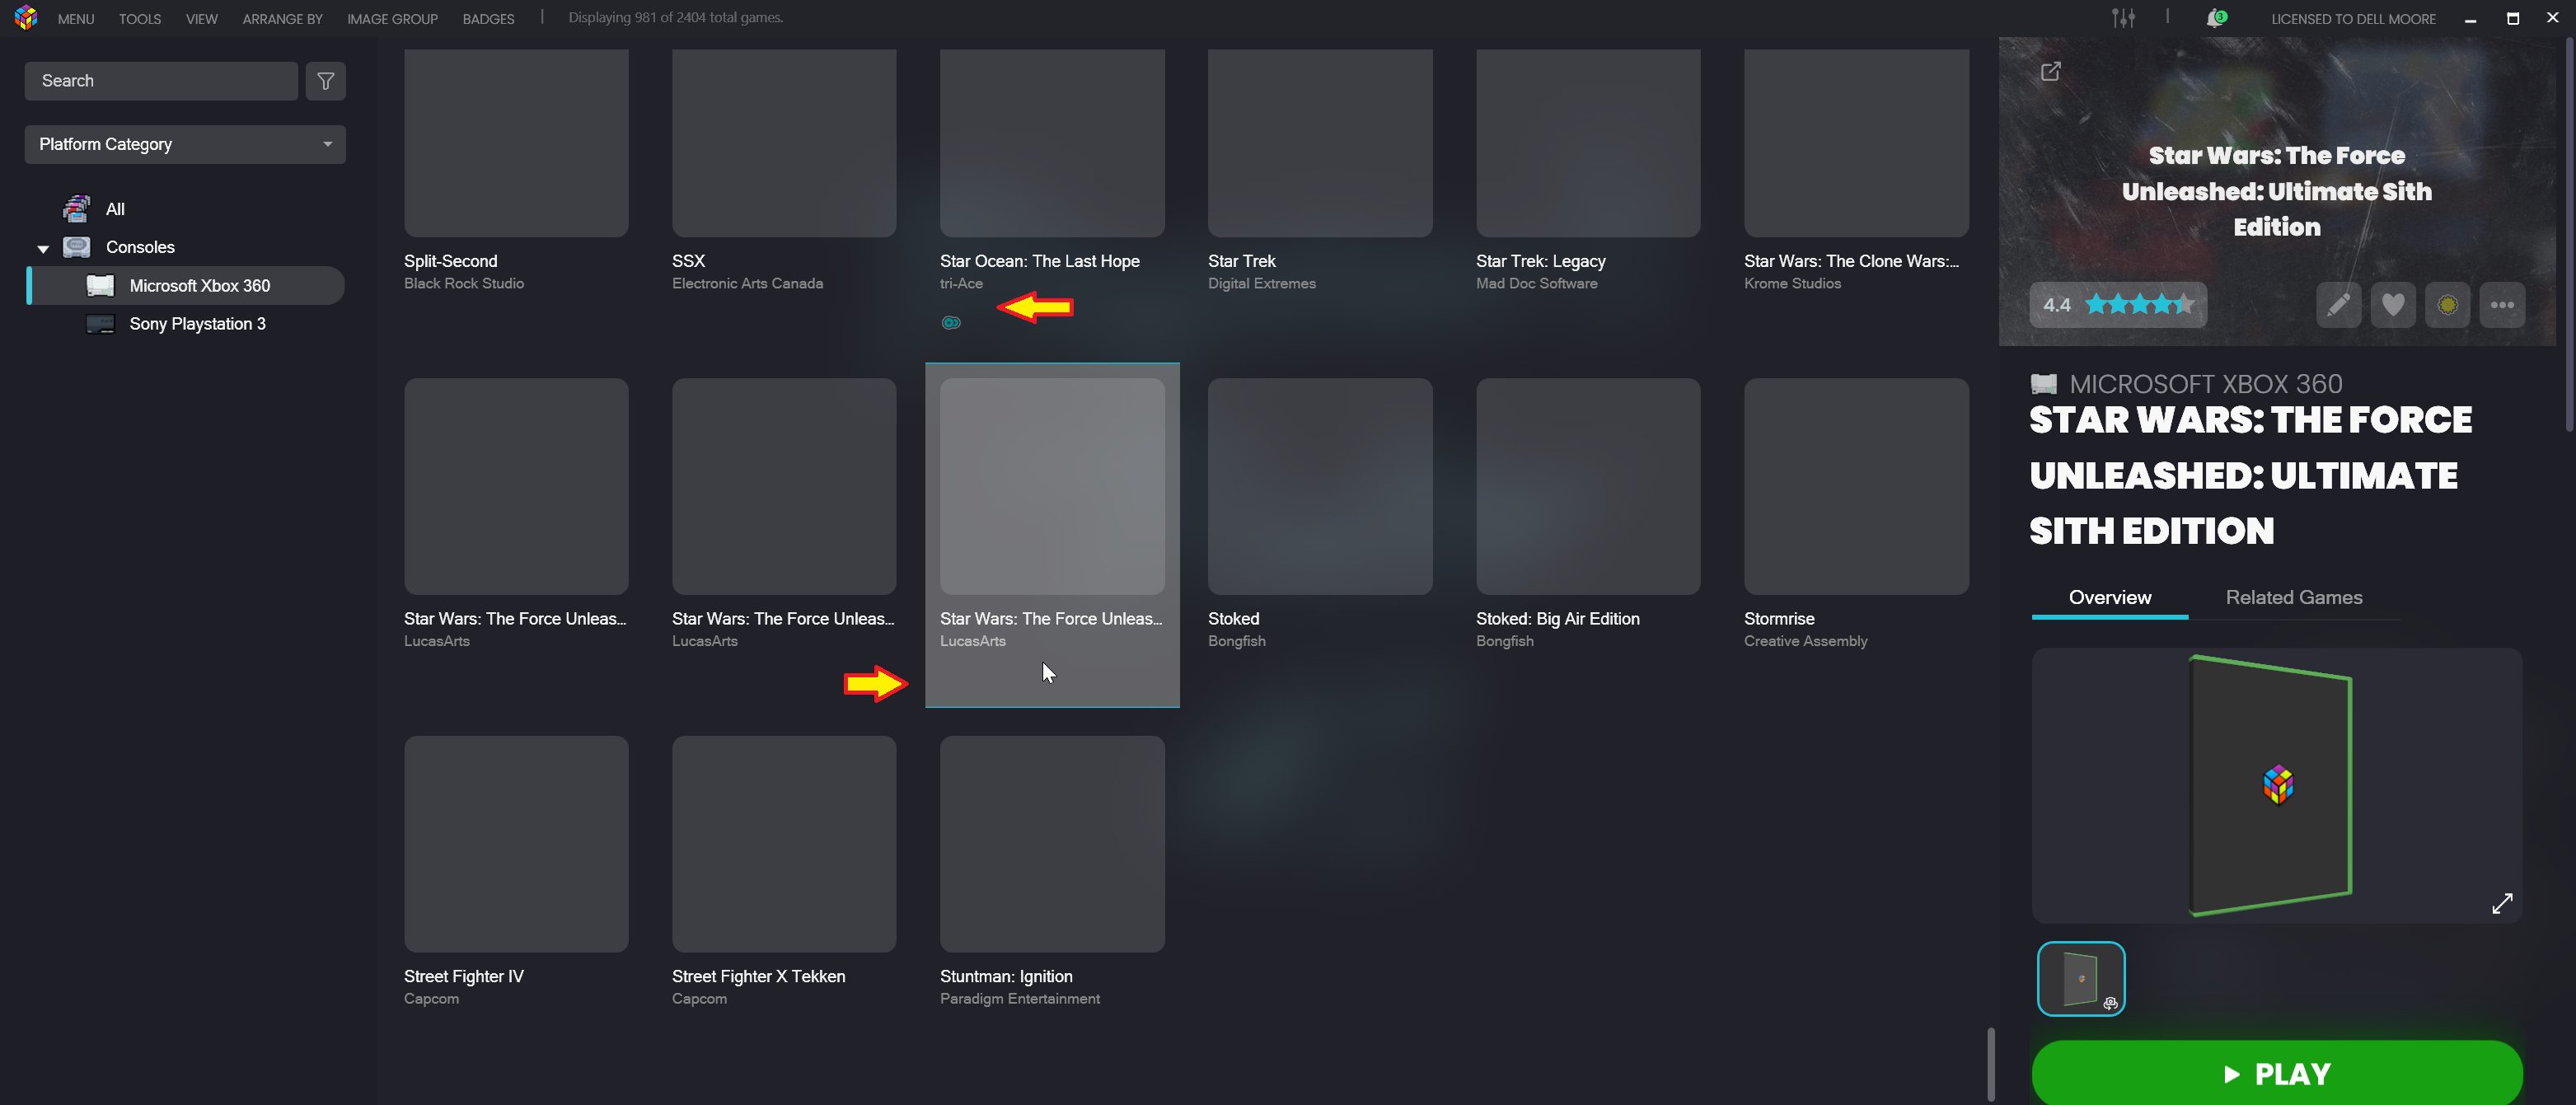Click the large 3D box preview image
The height and width of the screenshot is (1105, 2576).
pos(2276,786)
